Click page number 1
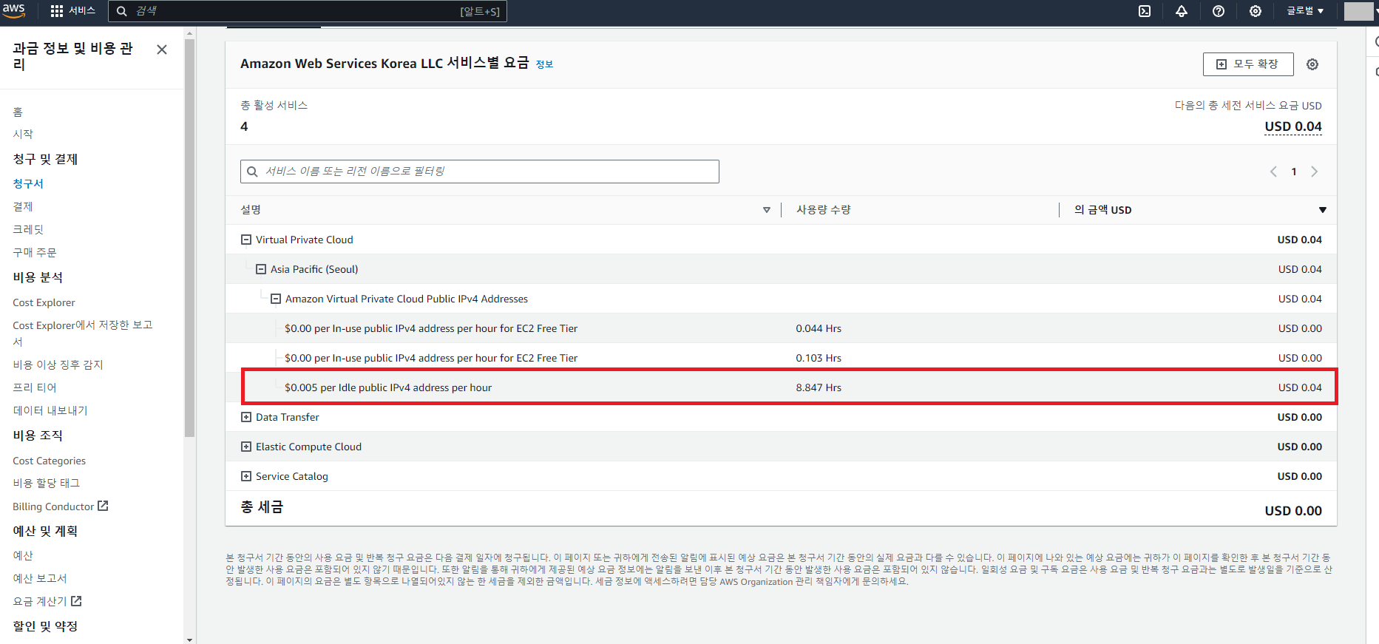 (1294, 172)
